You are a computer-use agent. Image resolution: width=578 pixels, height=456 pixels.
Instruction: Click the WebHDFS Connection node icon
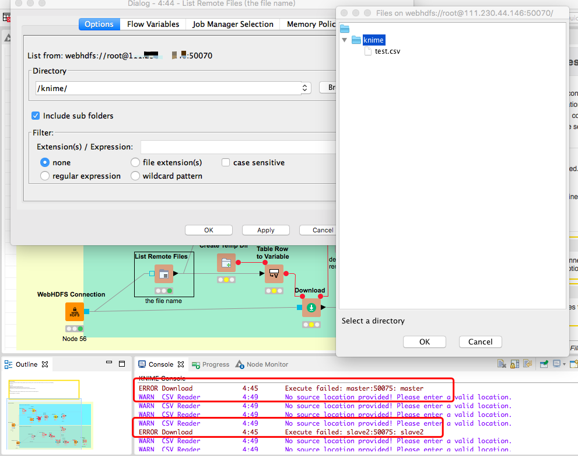74,312
